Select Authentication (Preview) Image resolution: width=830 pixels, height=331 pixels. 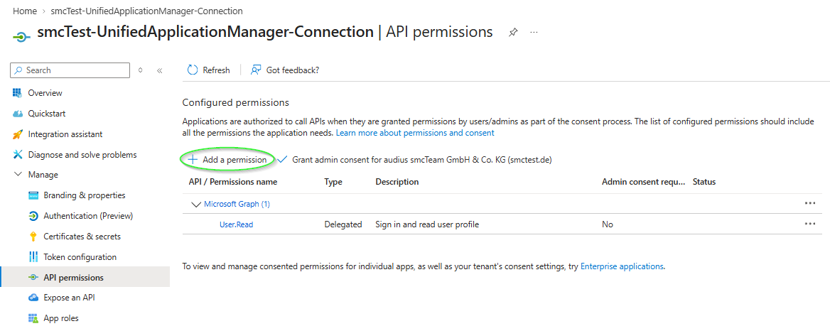coord(88,216)
